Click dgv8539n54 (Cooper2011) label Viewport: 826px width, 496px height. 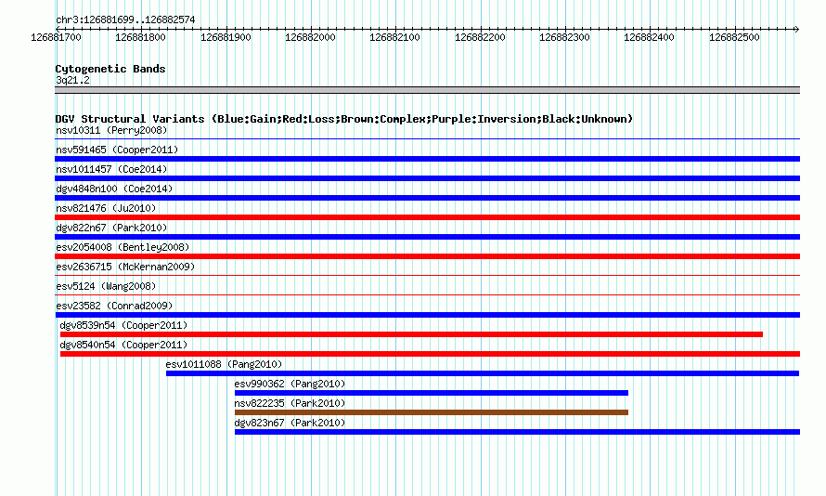123,325
